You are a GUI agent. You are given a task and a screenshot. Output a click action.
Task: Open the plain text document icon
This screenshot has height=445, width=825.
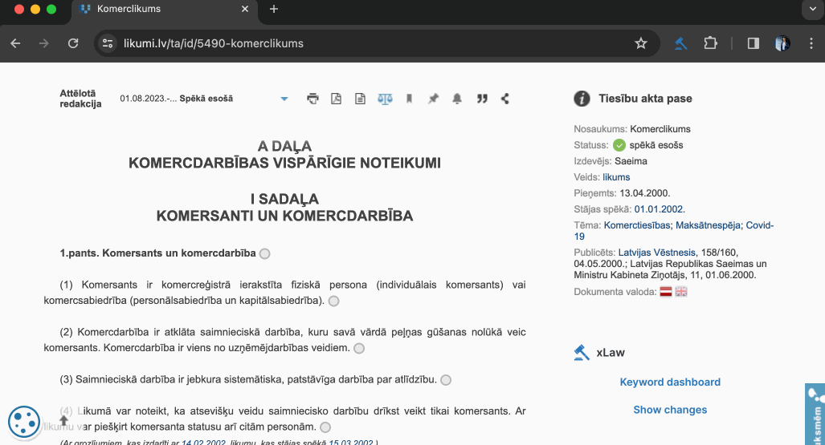pos(360,99)
